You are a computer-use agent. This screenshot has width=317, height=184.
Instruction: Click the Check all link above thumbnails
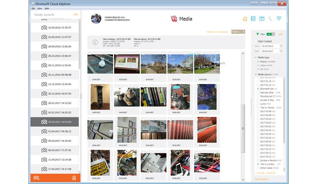pos(210,32)
